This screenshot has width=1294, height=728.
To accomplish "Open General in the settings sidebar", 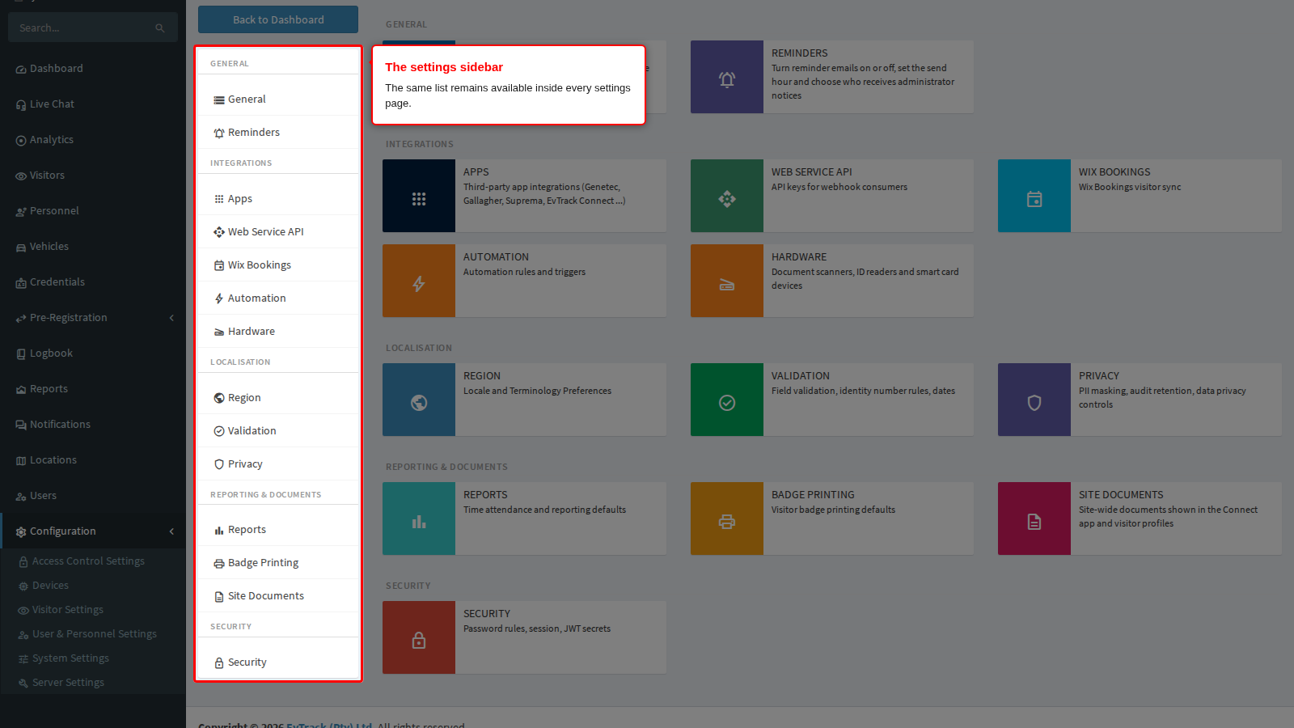I will tap(278, 99).
